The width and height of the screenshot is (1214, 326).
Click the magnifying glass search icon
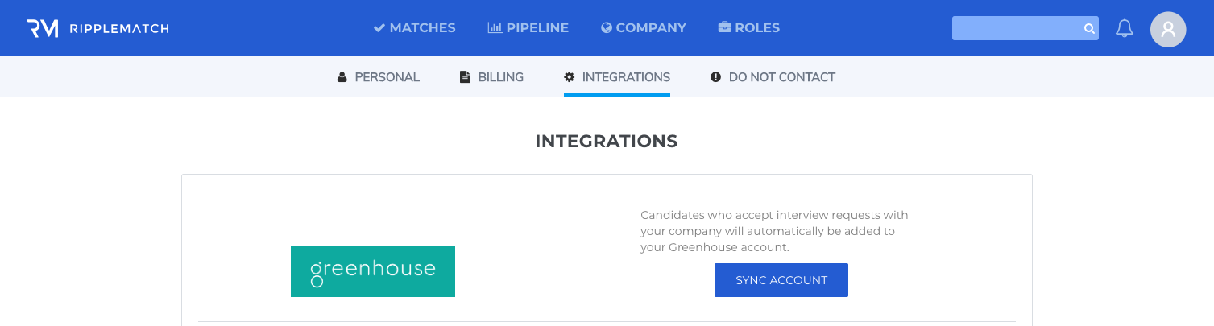point(1088,29)
